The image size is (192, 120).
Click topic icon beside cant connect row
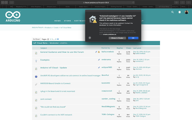coord(36,100)
